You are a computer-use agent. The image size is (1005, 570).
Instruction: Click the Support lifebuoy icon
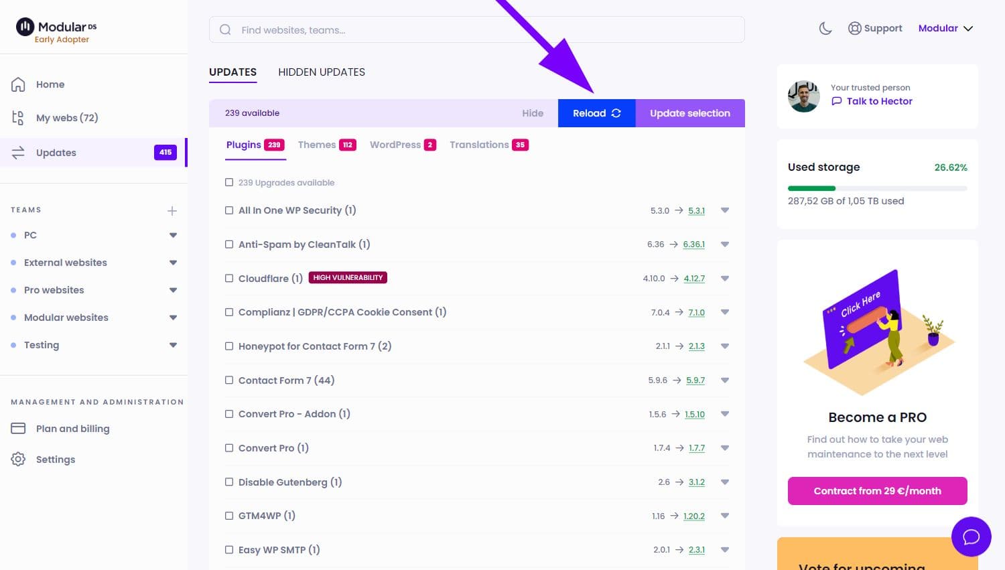tap(855, 28)
